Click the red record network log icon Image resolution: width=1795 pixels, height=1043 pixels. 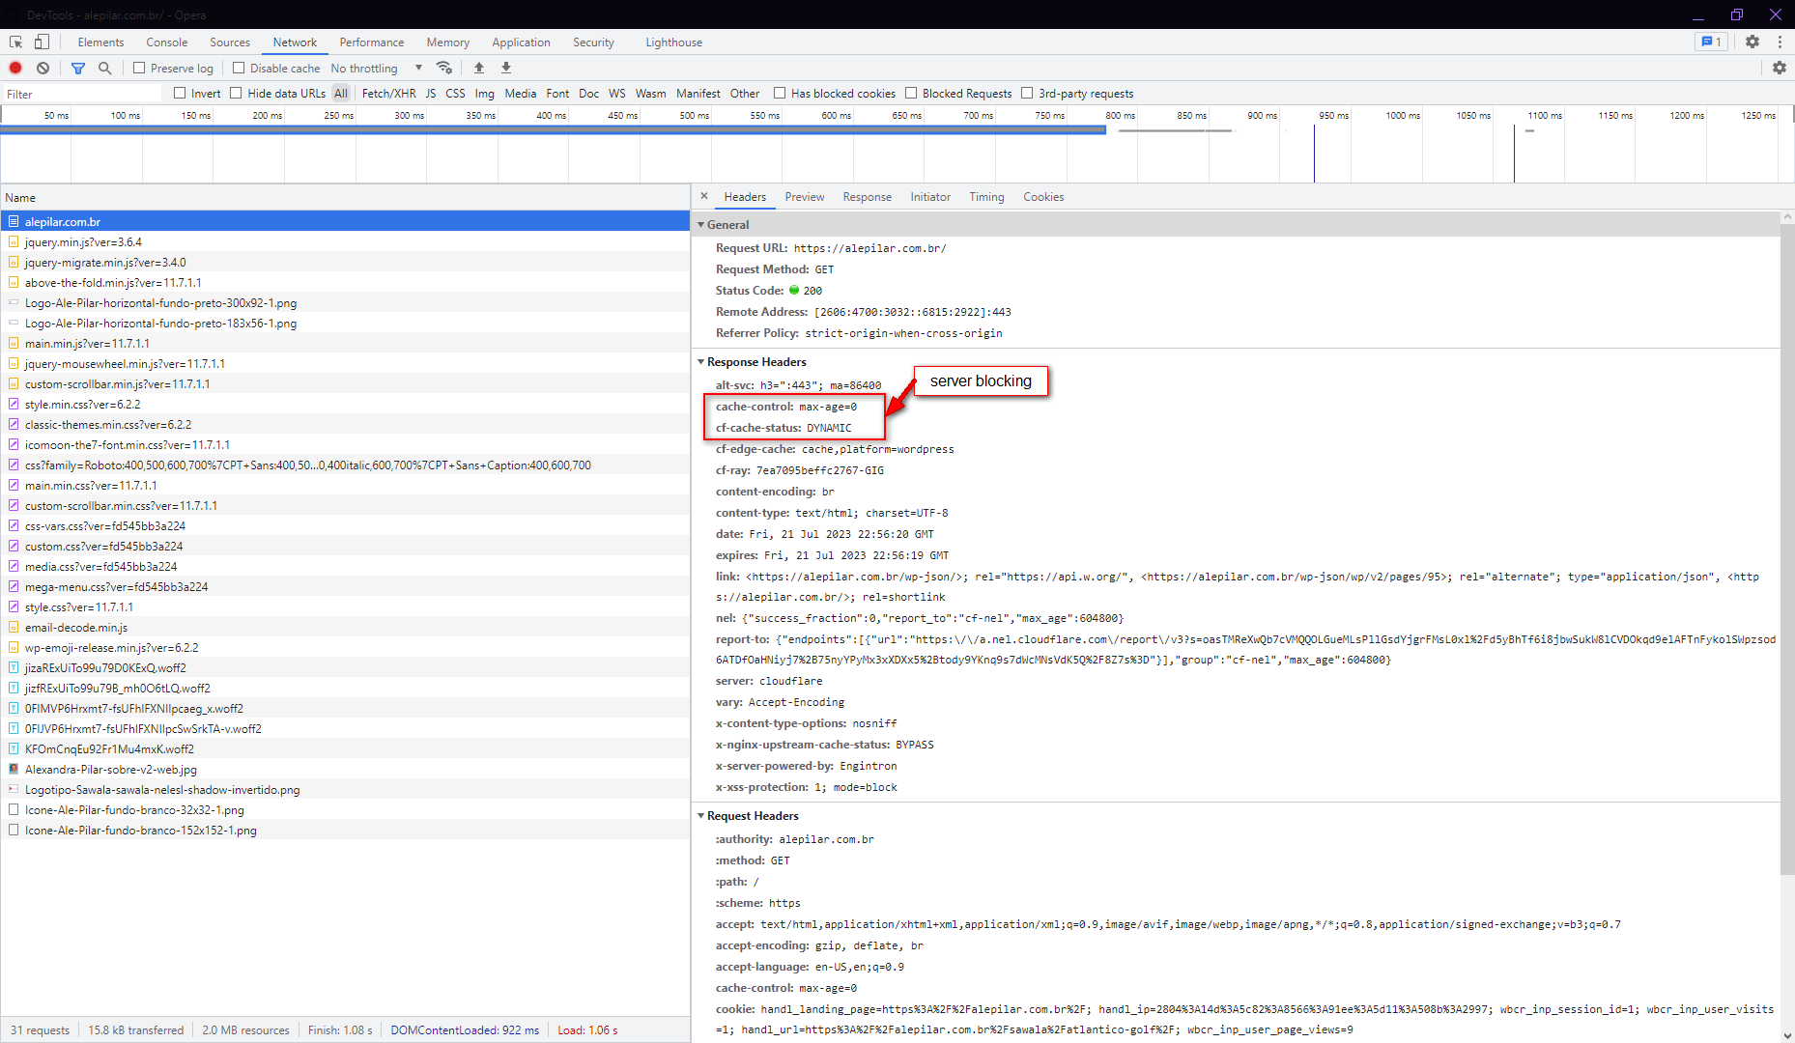click(x=15, y=68)
